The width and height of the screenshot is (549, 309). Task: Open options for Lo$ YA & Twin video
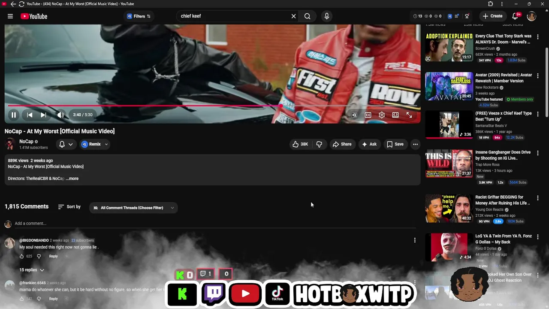pyautogui.click(x=538, y=237)
